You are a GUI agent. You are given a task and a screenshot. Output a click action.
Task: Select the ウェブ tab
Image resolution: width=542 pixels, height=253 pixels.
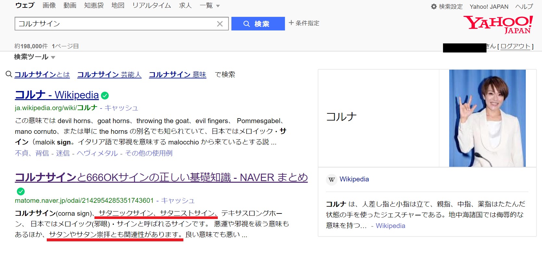click(x=25, y=6)
